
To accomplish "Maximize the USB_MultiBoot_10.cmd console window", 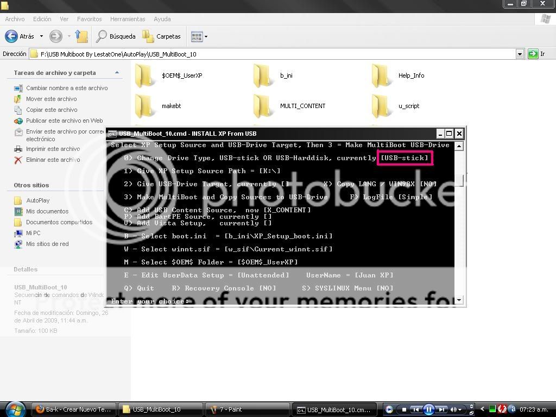I will tap(449, 134).
